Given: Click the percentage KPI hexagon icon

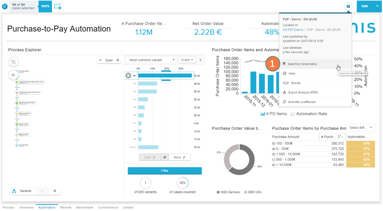Looking at the screenshot, I should coord(14,62).
